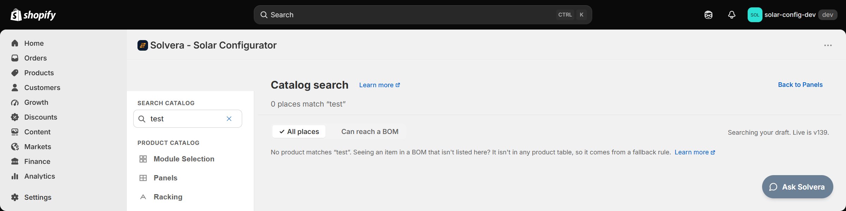Click the CTRL shortcut key hint
846x211 pixels.
(x=565, y=15)
